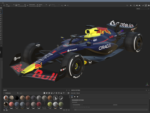Close the Assets panel
This screenshot has height=113, width=150.
click(x=69, y=90)
